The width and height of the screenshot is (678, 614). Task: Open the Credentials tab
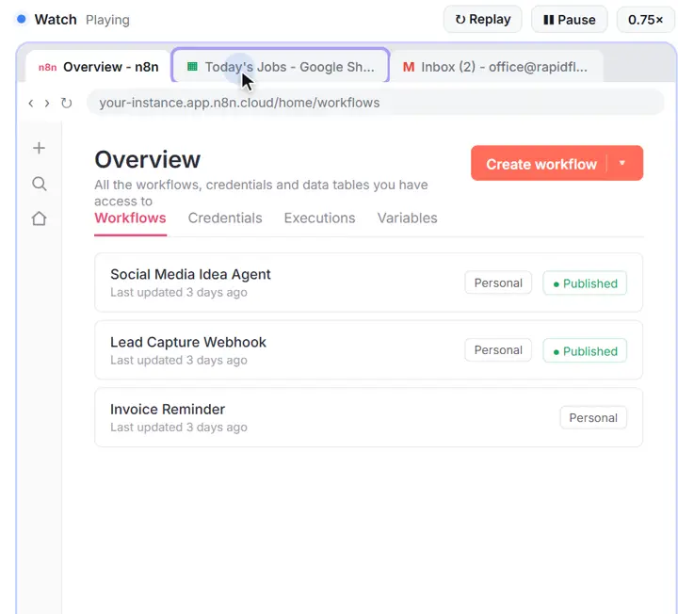tap(225, 218)
